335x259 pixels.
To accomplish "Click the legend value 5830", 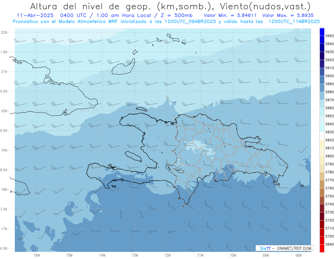I will pos(329,132).
